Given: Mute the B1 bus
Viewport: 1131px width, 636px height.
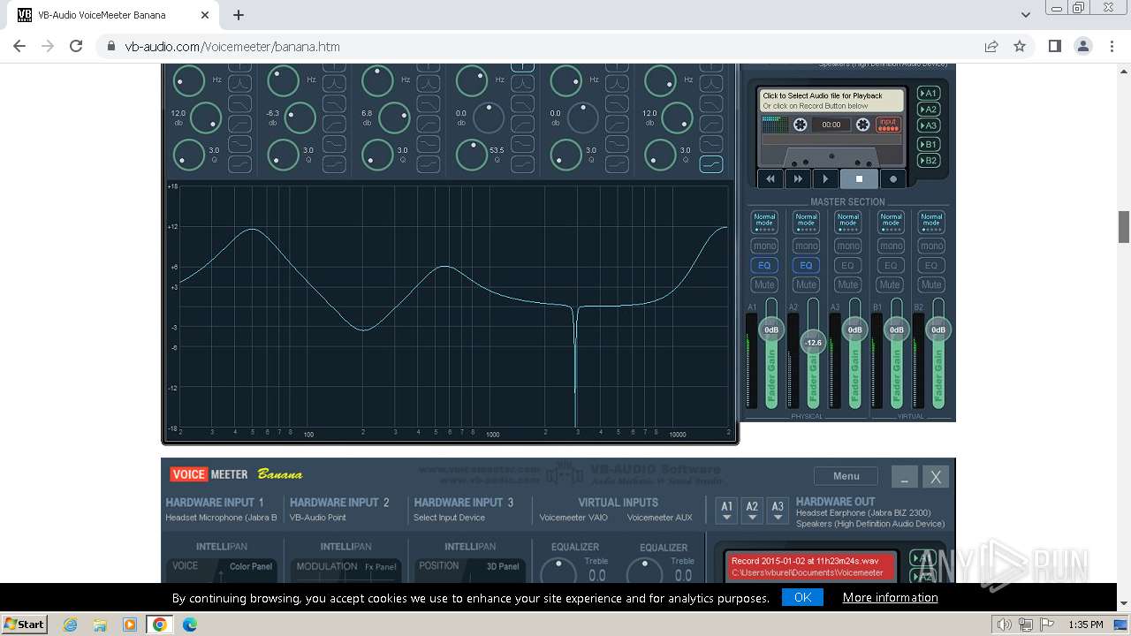Looking at the screenshot, I should [x=891, y=284].
